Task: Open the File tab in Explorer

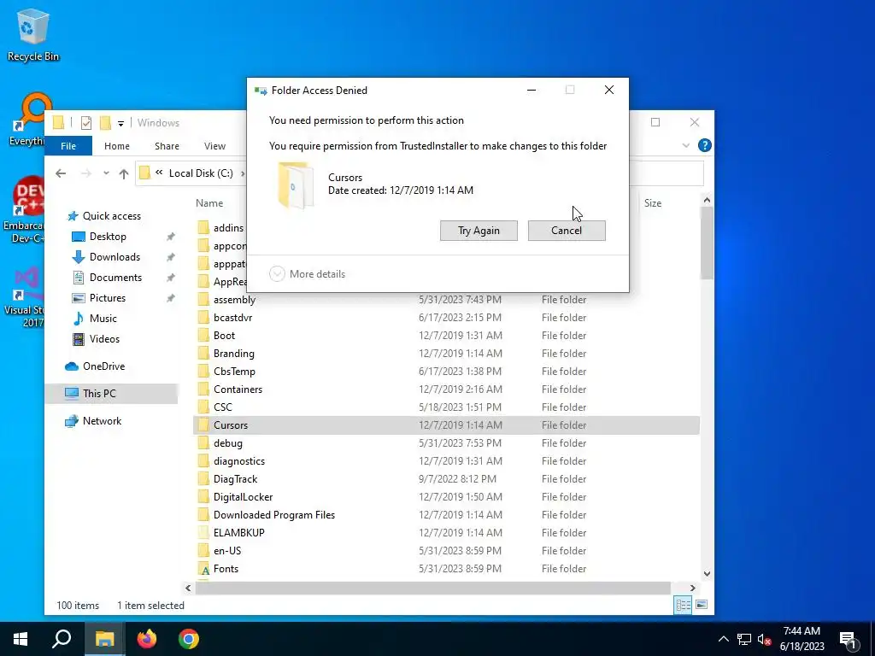Action: [x=68, y=146]
